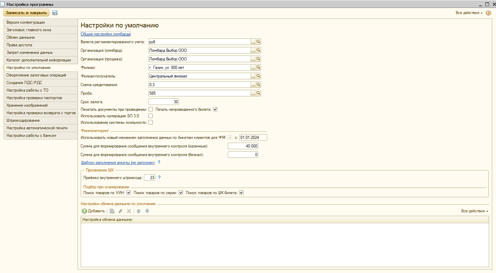Screen dimensions: 496x273
Task: Open 'Настройка проверки паспортов' tab
Action: 40,98
